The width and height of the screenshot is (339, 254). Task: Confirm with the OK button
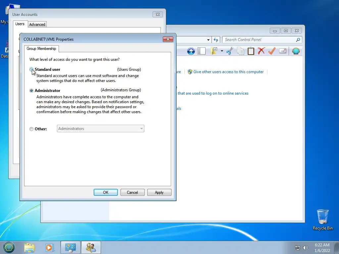106,192
